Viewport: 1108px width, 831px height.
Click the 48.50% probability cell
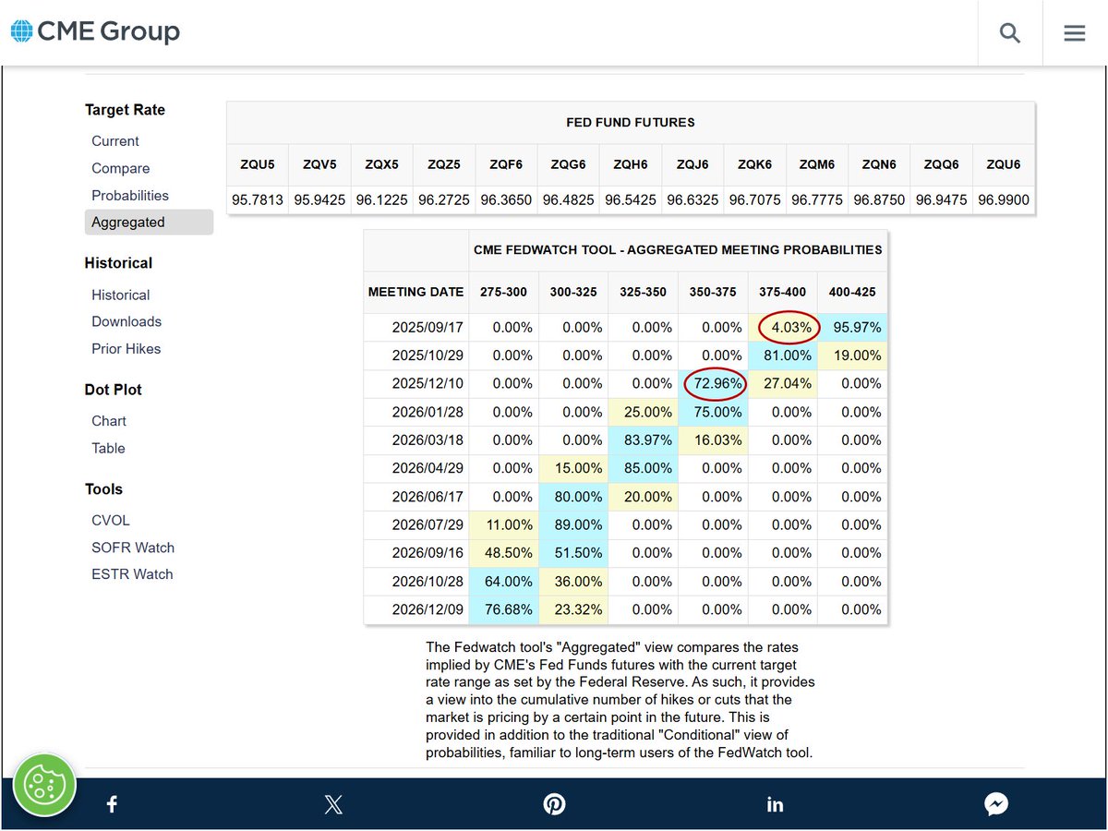pos(503,553)
